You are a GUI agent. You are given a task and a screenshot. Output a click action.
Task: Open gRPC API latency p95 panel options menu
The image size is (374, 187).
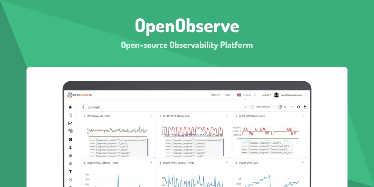(x=303, y=116)
